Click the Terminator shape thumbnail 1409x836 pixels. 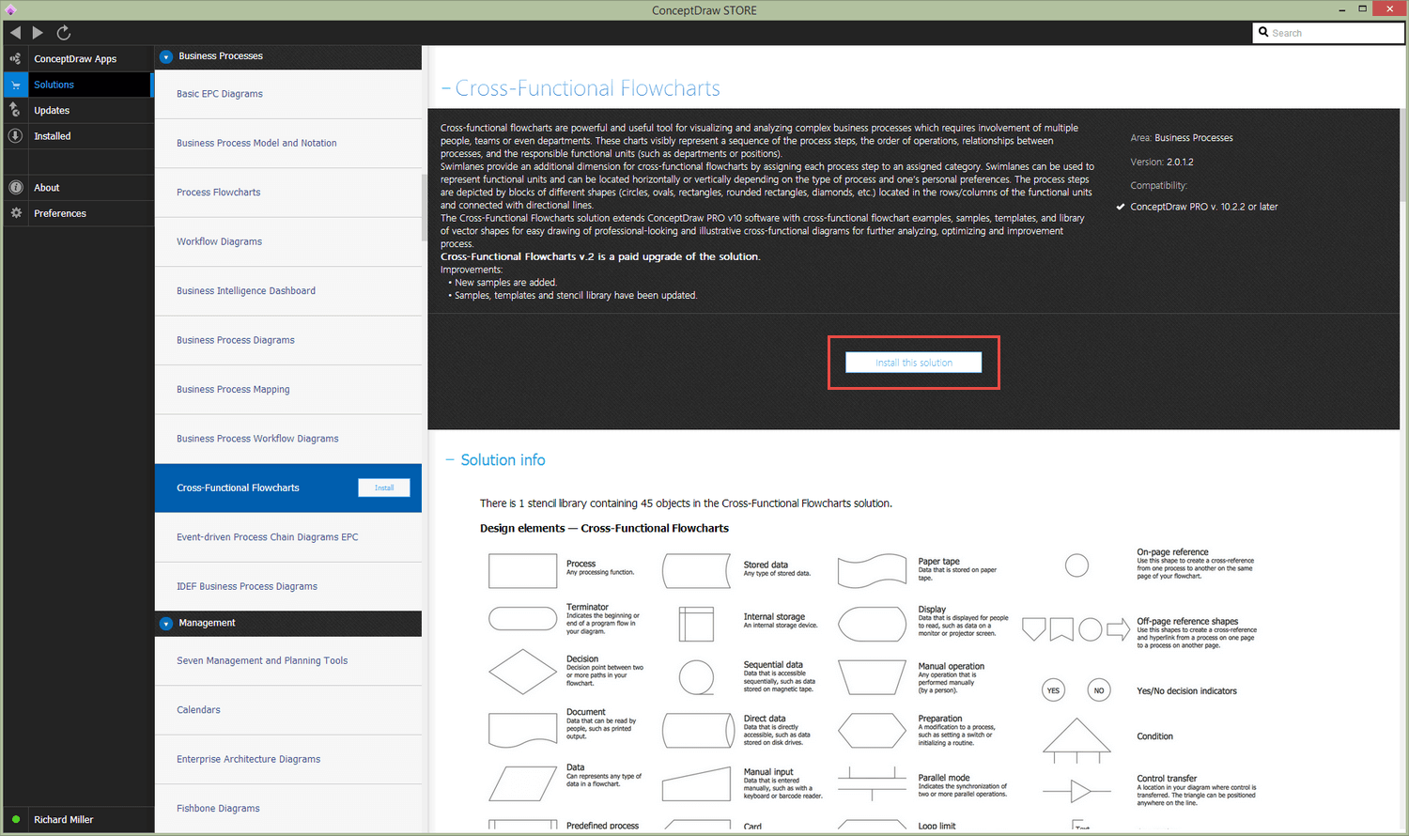pyautogui.click(x=523, y=618)
